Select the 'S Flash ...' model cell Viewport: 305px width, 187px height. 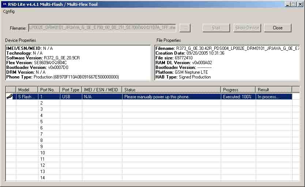pos(27,97)
